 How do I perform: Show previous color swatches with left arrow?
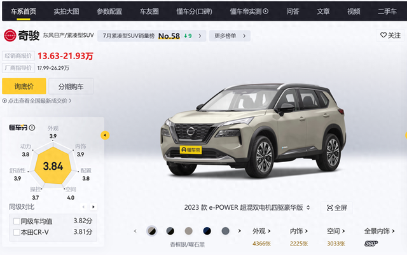click(135, 231)
